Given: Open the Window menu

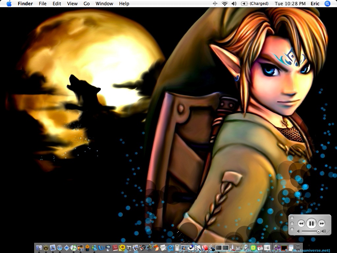Looking at the screenshot, I should click(104, 4).
